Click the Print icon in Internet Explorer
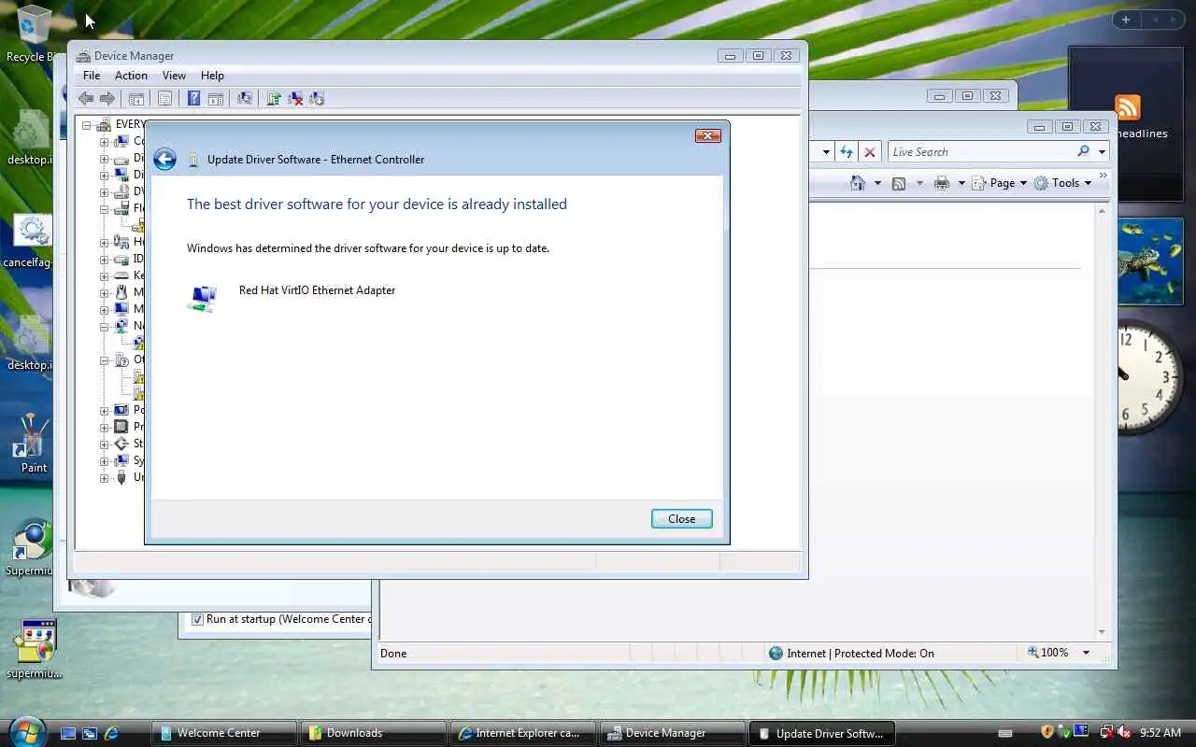This screenshot has height=747, width=1196. pos(942,183)
